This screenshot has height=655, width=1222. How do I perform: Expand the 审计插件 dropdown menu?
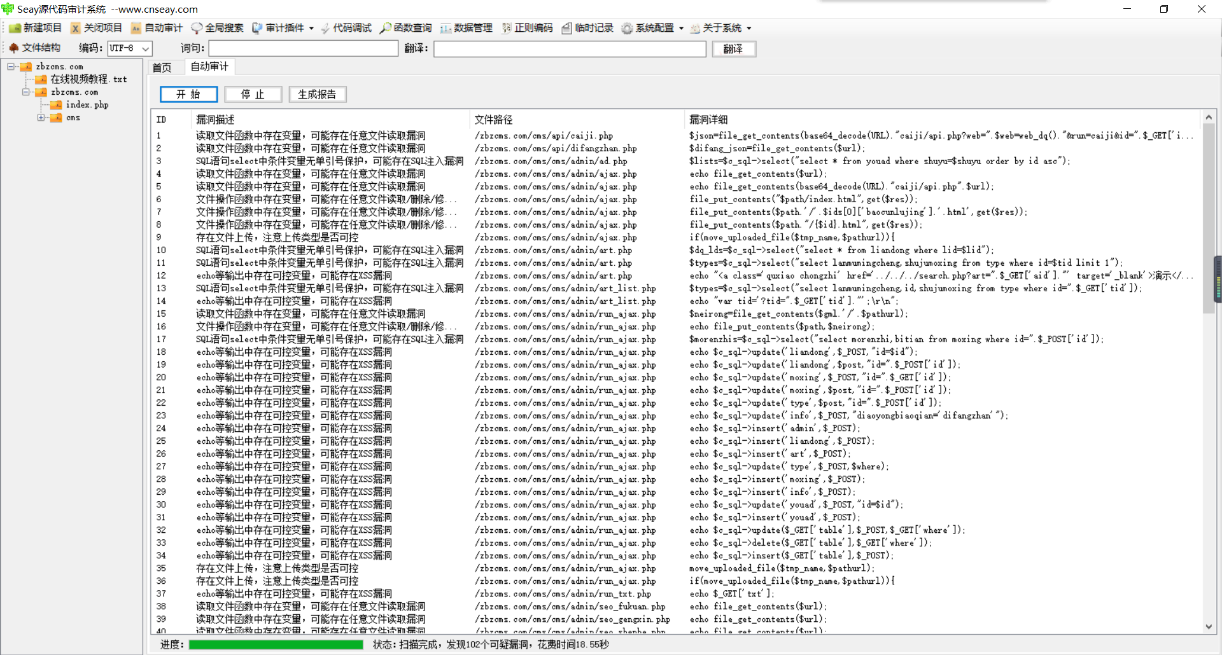click(311, 29)
